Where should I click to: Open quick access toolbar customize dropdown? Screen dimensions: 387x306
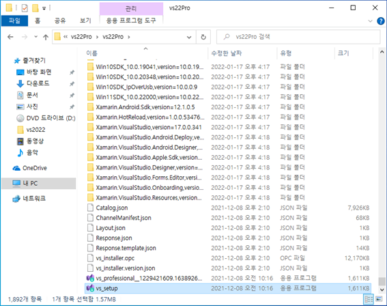pos(44,8)
